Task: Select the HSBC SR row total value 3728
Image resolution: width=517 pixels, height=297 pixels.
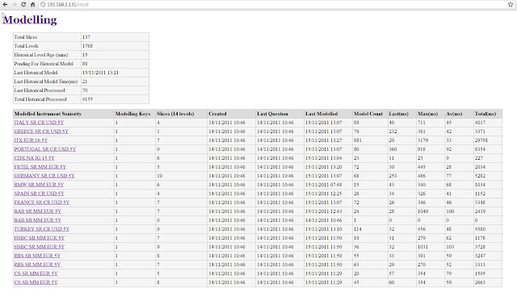Action: [x=480, y=247]
